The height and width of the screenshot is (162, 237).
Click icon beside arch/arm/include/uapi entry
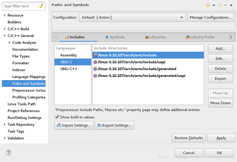coord(95,62)
